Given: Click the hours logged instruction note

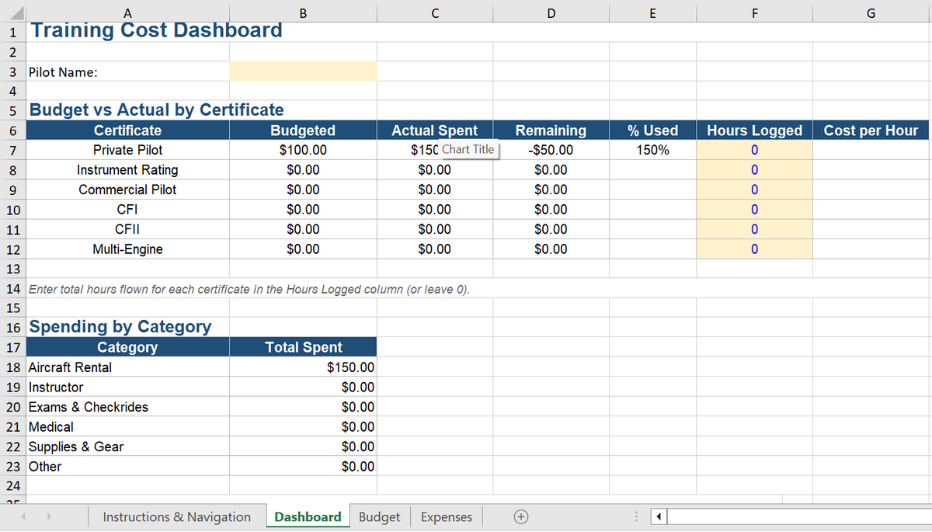Looking at the screenshot, I should tap(249, 289).
